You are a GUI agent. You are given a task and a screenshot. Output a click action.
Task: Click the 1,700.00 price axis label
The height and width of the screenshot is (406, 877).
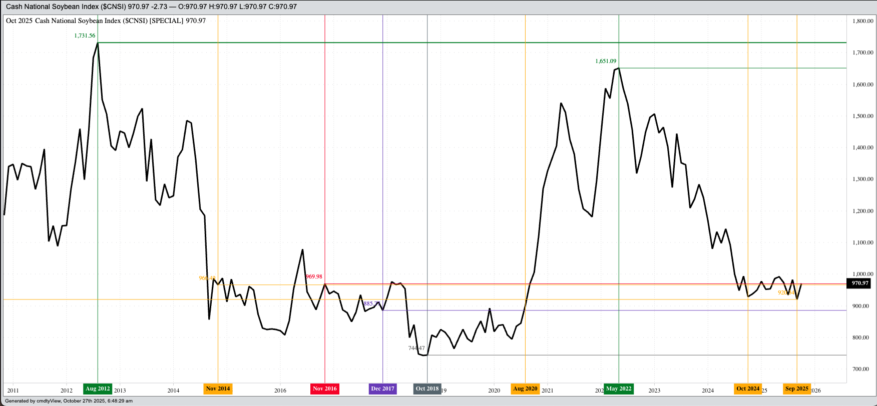pos(862,52)
